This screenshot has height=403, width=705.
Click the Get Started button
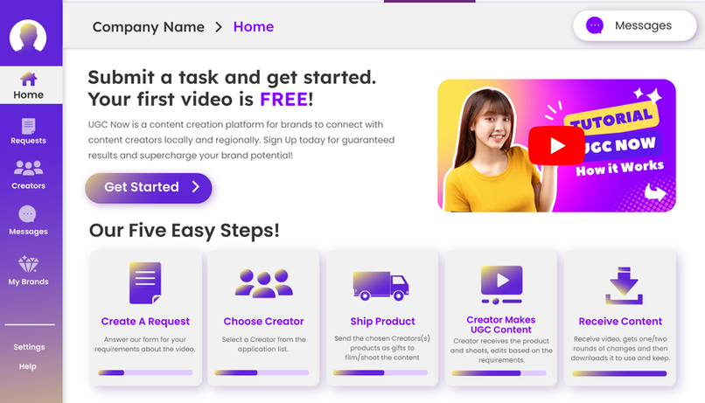point(149,188)
